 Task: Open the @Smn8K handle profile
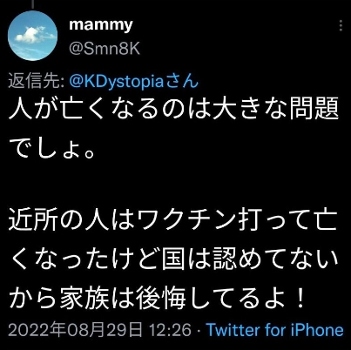tap(105, 49)
